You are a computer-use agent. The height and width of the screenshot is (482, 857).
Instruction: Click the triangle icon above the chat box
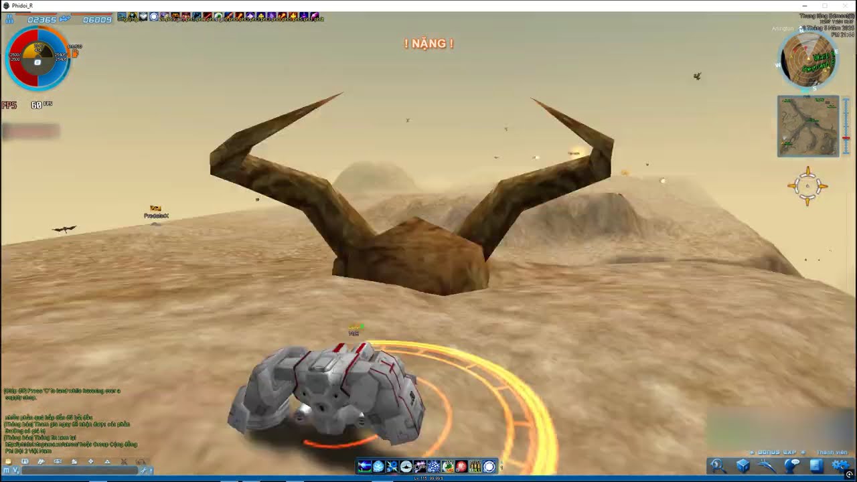(x=107, y=461)
